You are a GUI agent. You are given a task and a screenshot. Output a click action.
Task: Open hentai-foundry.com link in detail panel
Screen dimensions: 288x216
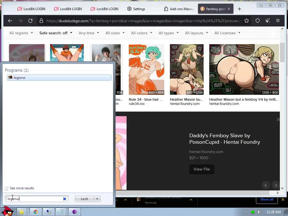206,152
